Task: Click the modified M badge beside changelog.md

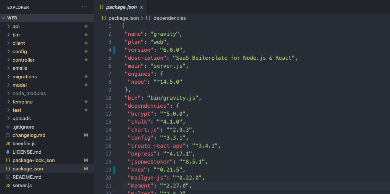Action: [x=86, y=135]
